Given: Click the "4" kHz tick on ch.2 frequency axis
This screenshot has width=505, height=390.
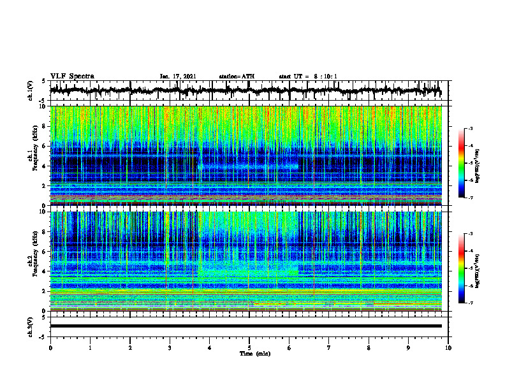Looking at the screenshot, I should click(x=45, y=271).
